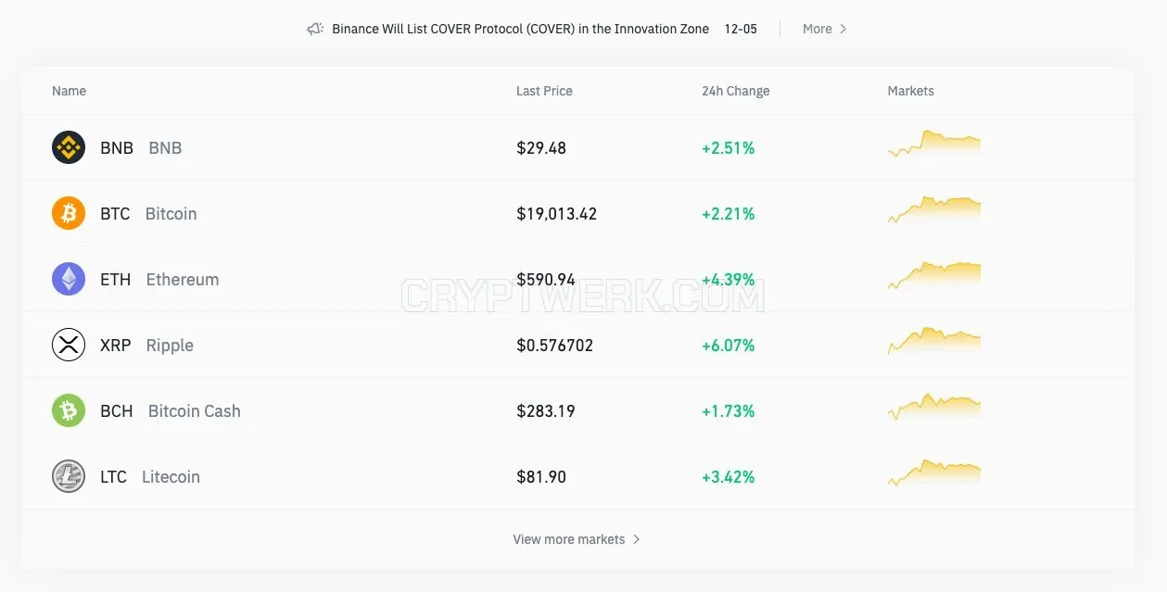The height and width of the screenshot is (592, 1167).
Task: Click the BNB coin logo icon
Action: tap(69, 147)
